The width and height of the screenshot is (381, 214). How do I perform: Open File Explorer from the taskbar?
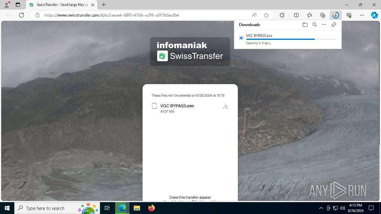pos(137,208)
